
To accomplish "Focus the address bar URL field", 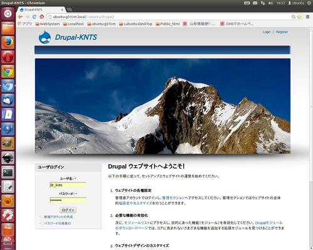I will tap(169, 17).
